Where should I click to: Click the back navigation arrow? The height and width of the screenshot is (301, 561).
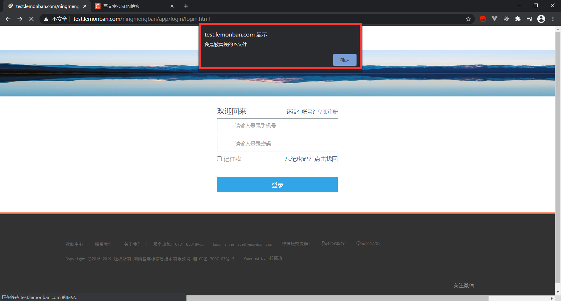8,19
